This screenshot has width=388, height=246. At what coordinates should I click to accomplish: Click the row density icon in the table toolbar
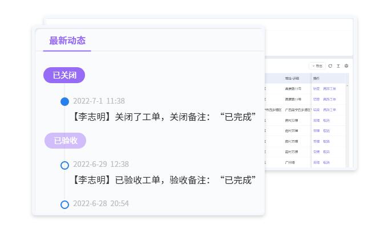pyautogui.click(x=338, y=66)
